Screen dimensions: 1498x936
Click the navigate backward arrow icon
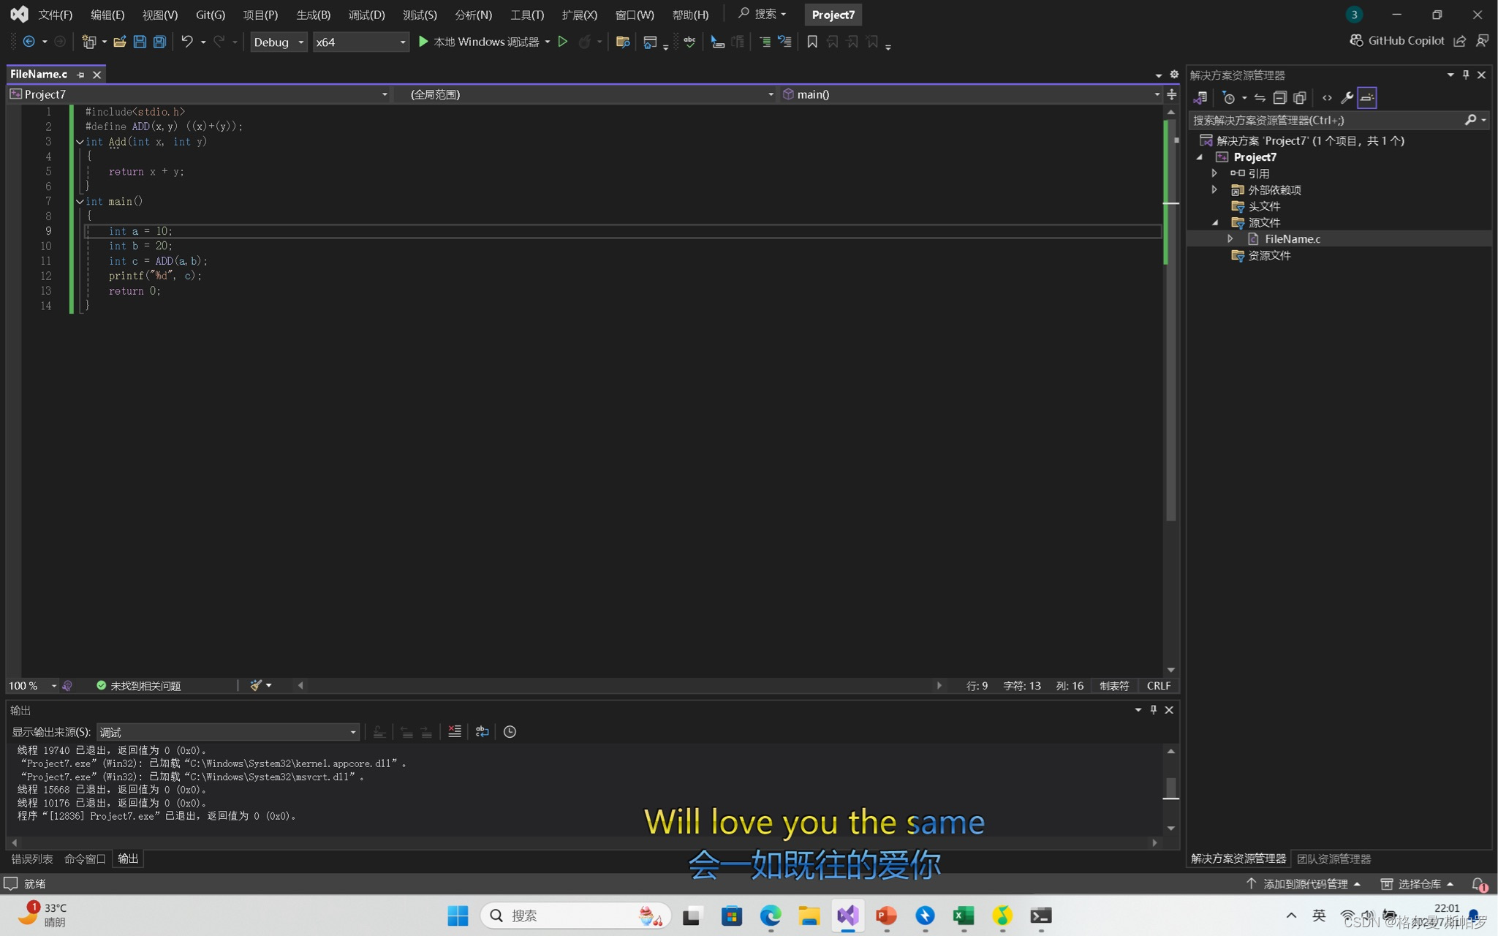click(29, 42)
